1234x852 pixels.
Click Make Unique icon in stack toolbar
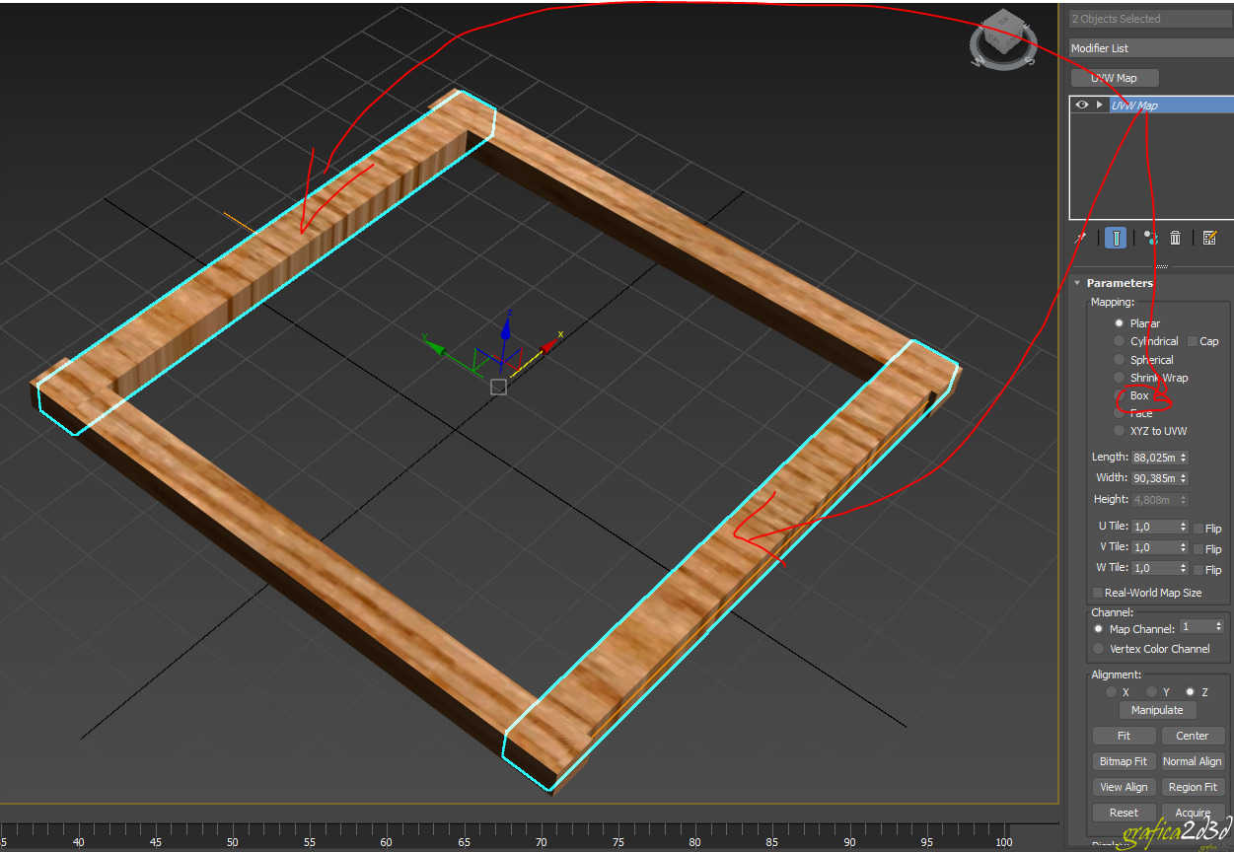point(1150,238)
